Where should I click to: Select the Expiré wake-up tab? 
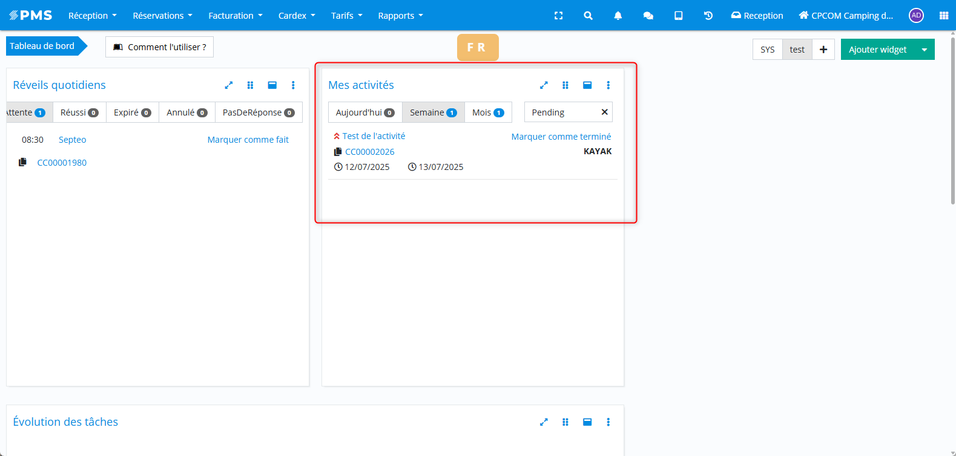(x=132, y=112)
